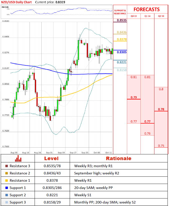Screen dimensions: 169x206
Task: Open the Q2 14 forecast column header
Action: (161, 16)
